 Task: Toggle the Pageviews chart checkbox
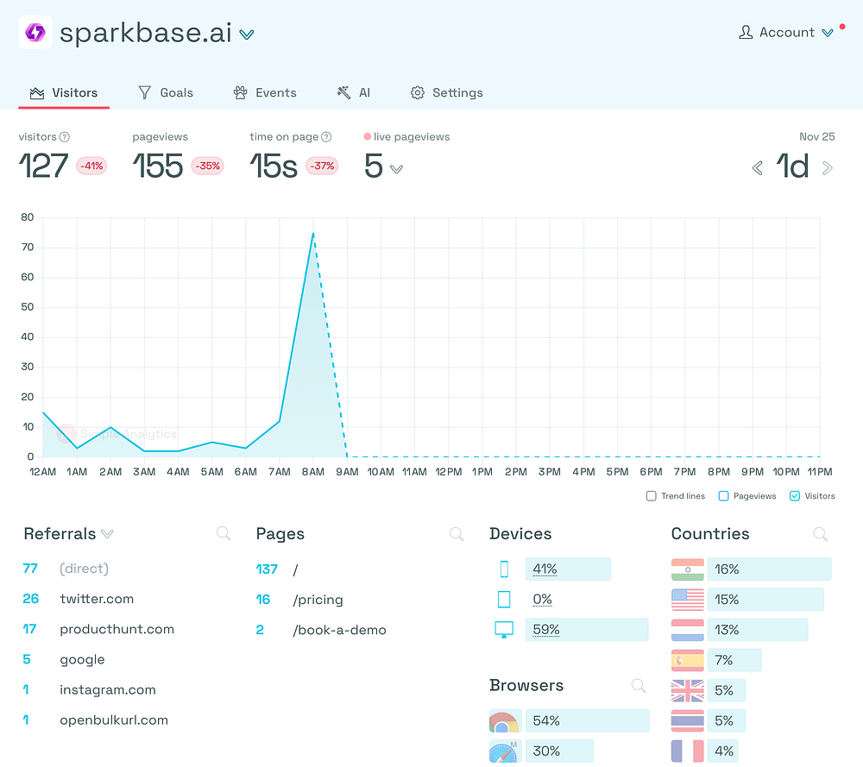coord(724,496)
